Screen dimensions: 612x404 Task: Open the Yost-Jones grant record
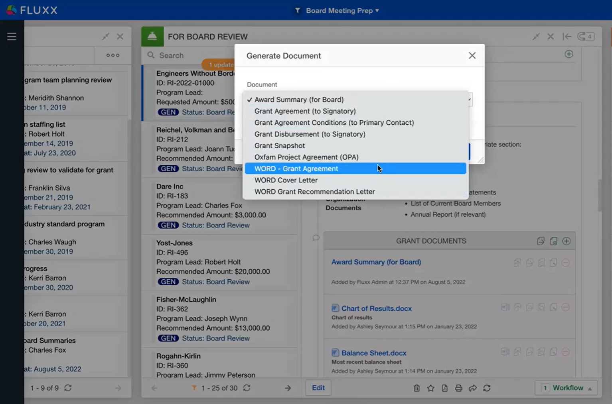tap(220, 262)
